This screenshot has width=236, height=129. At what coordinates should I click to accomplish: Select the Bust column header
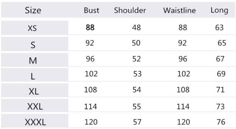pos(91,10)
